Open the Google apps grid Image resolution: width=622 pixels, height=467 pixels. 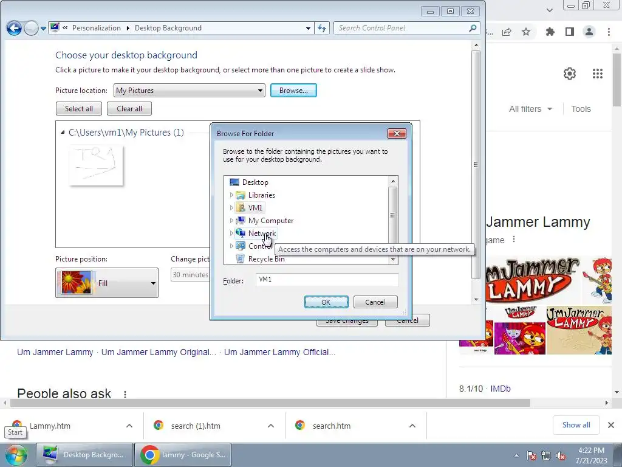click(x=598, y=74)
